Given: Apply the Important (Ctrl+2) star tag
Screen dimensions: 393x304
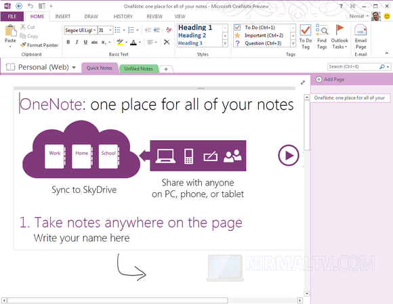Looking at the screenshot, I should click(x=261, y=35).
